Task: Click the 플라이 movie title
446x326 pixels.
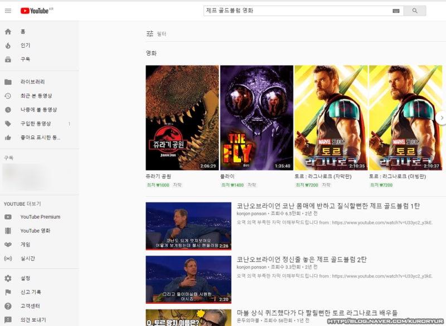Action: pos(227,176)
